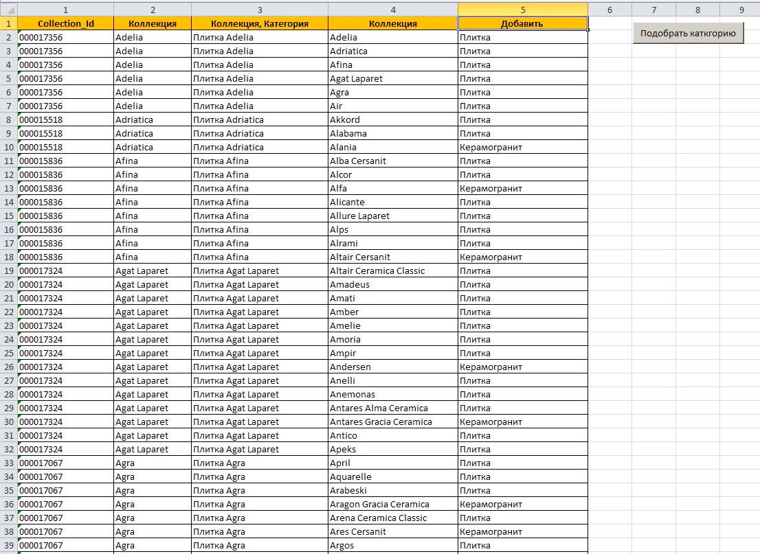
Task: Select row 39 header
Action: pyautogui.click(x=9, y=545)
